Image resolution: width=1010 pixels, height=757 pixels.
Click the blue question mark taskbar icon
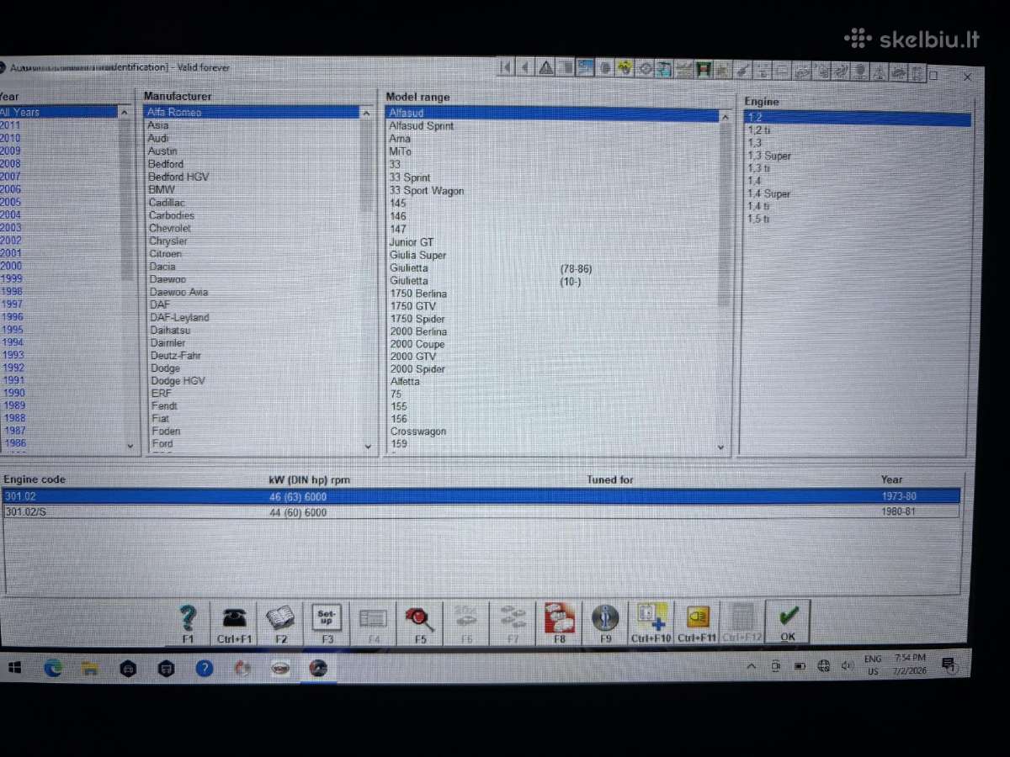204,669
